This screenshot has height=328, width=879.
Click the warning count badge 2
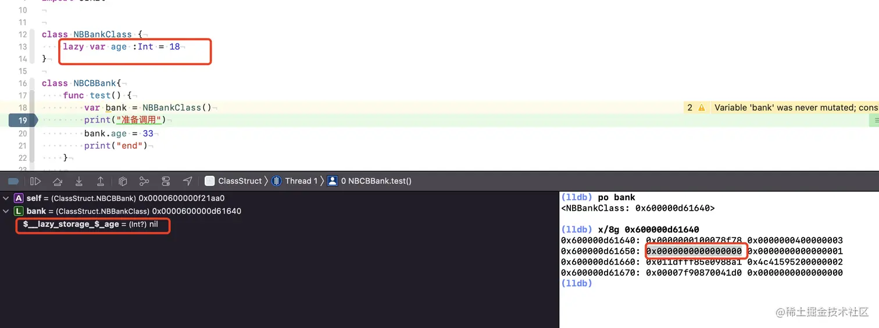click(x=690, y=107)
